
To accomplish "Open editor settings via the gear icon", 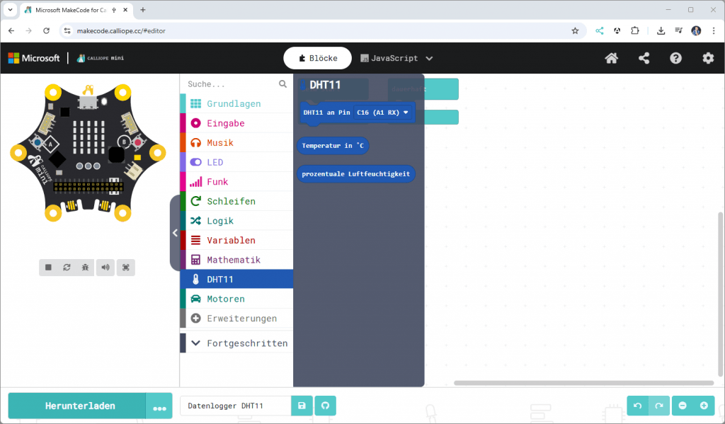I will point(708,58).
